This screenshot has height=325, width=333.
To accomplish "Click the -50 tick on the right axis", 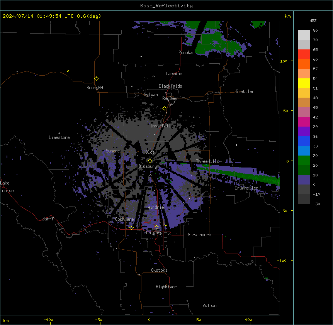I will (284, 211).
